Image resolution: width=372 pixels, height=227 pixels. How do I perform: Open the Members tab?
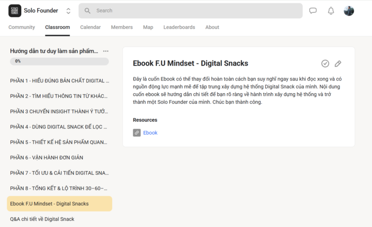coord(122,27)
